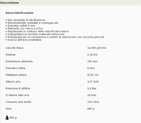Viewport: 141px width, 123px height.
Task: Select the 170 l/min consumption value
Action: click(93, 102)
